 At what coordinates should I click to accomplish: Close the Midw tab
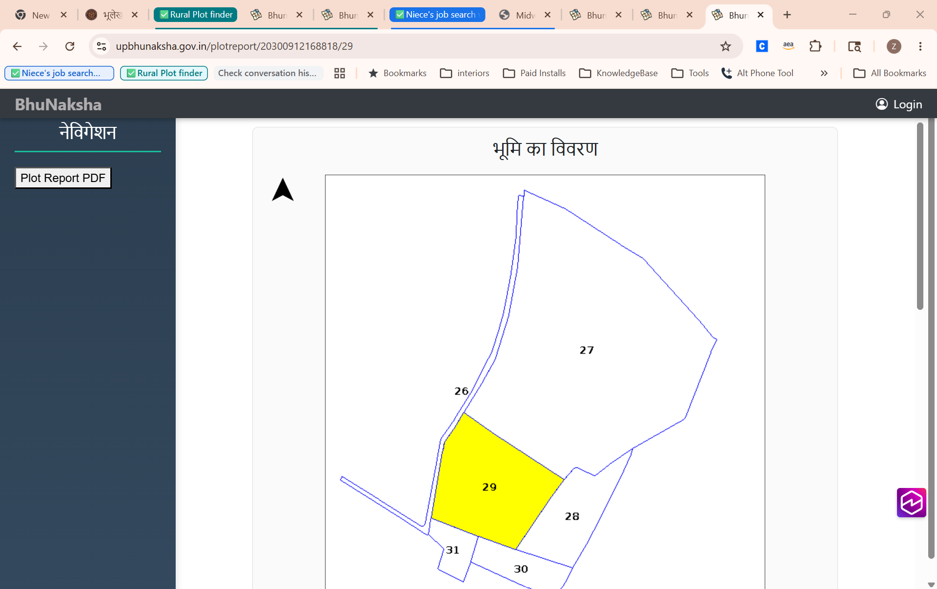tap(548, 15)
